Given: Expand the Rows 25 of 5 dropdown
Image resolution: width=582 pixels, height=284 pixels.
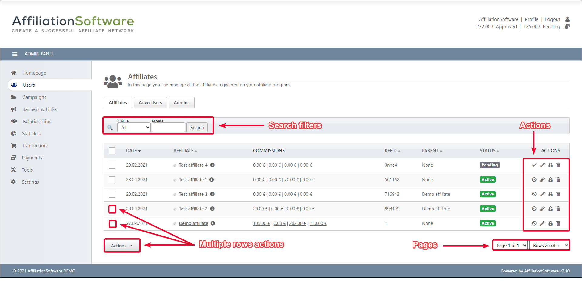Looking at the screenshot, I should coord(550,246).
